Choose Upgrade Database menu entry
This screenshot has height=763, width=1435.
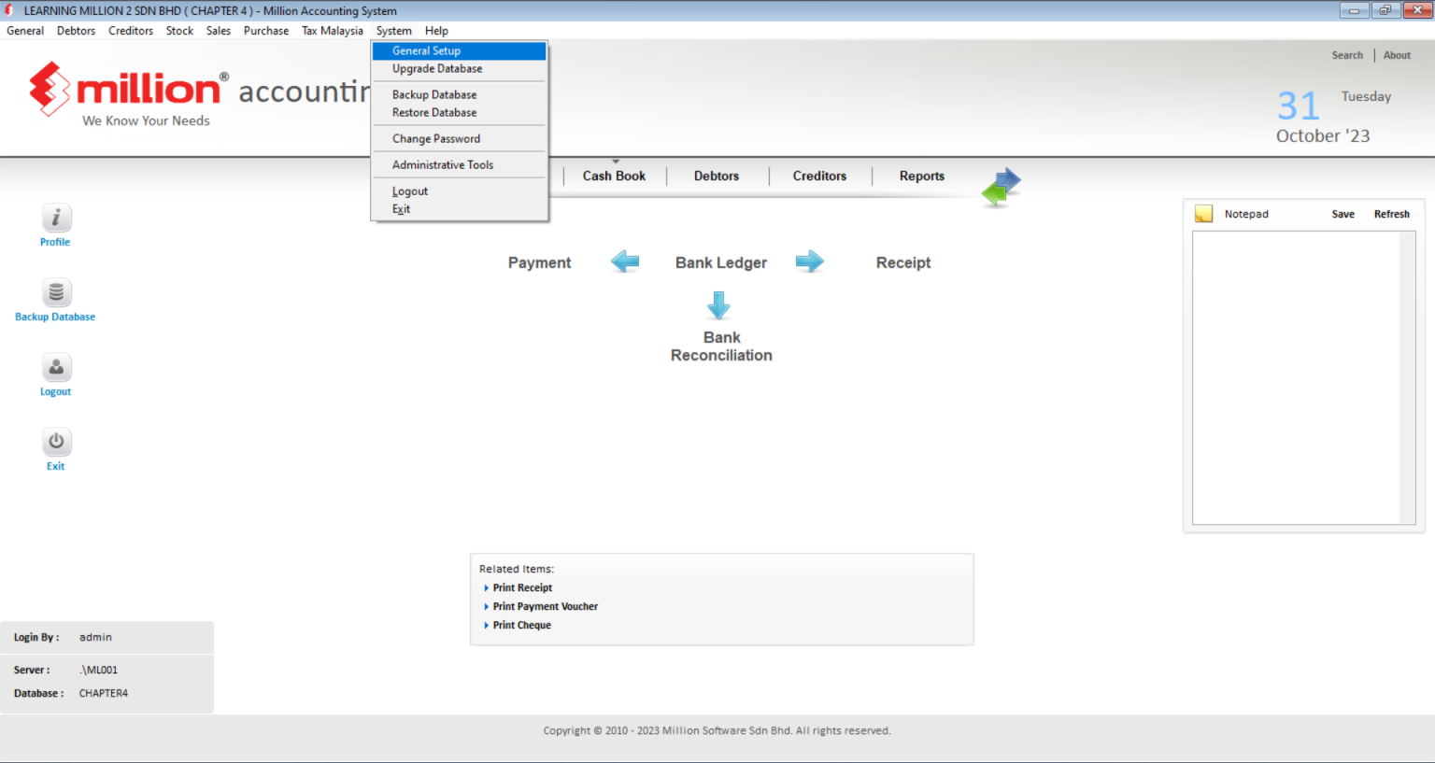[x=459, y=69]
